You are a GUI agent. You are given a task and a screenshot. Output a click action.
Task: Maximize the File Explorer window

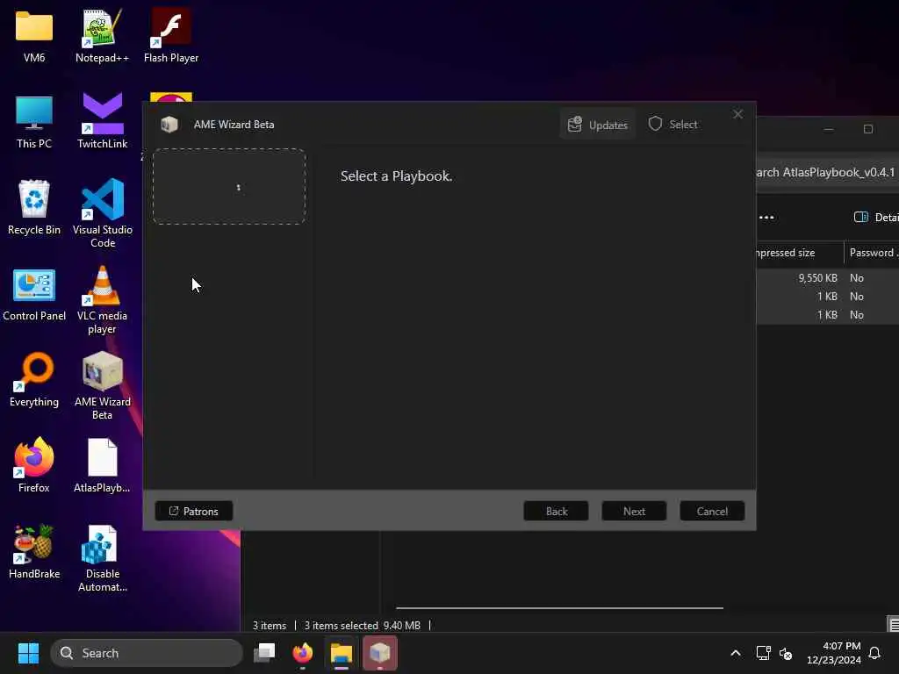(868, 129)
